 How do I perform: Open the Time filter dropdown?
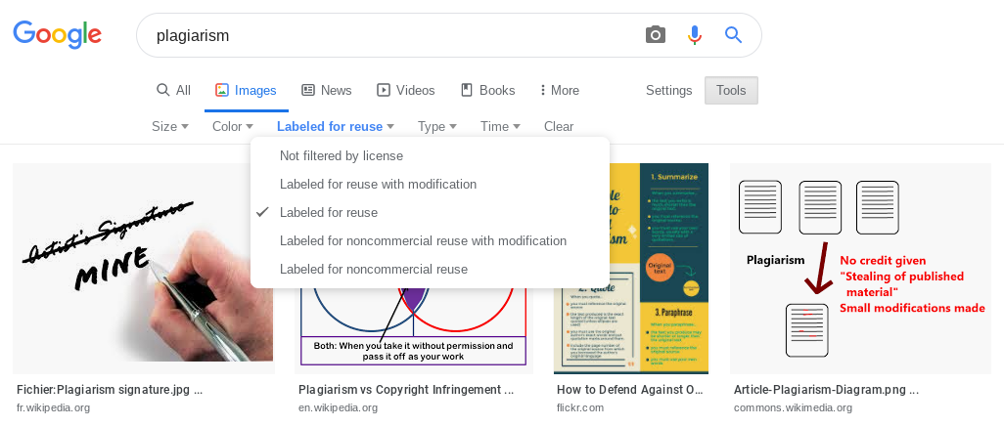coord(500,126)
